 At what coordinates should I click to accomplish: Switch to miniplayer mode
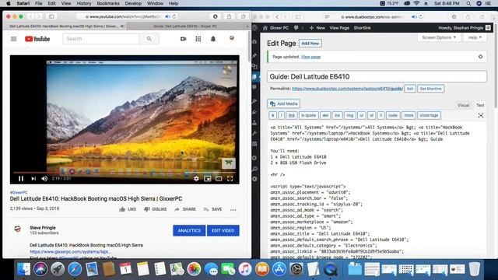[208, 179]
